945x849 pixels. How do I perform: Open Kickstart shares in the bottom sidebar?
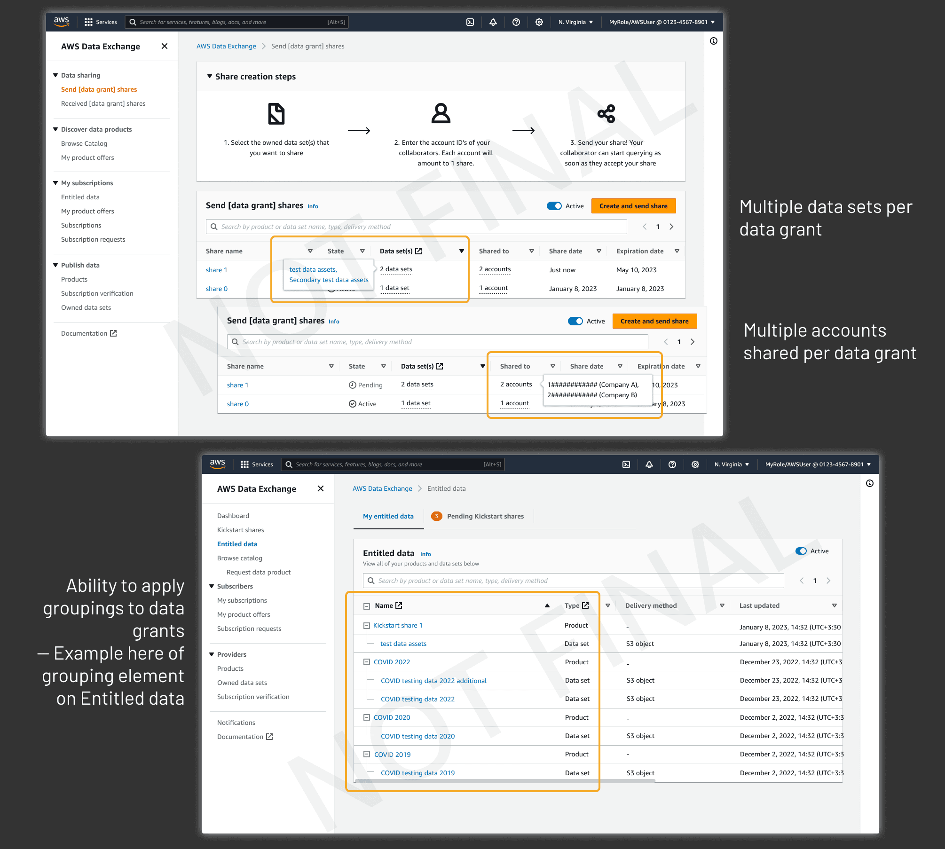click(x=241, y=530)
